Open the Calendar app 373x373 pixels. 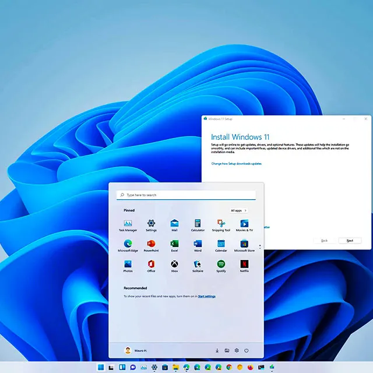click(221, 246)
